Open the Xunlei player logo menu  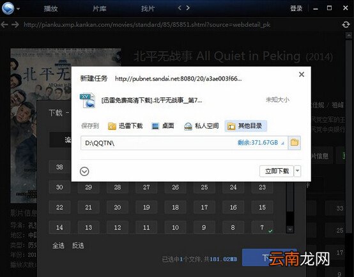(x=8, y=8)
